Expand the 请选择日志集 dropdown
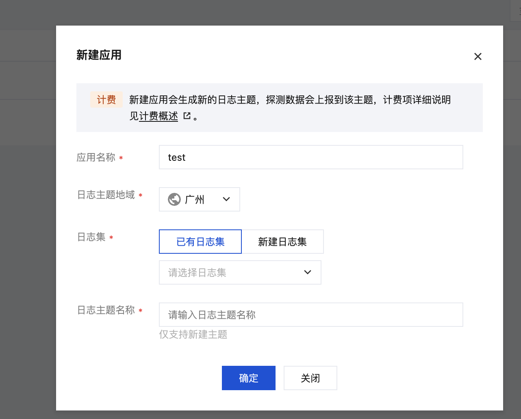 [240, 272]
